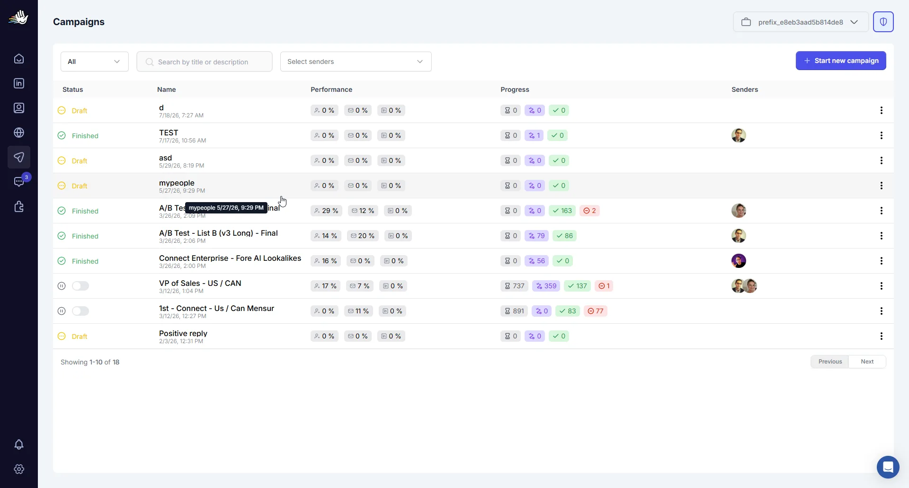Click the Progress column header
This screenshot has width=909, height=488.
pyautogui.click(x=515, y=89)
